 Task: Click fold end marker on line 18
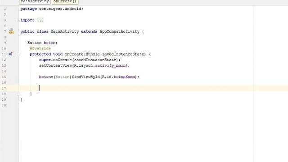18,94
